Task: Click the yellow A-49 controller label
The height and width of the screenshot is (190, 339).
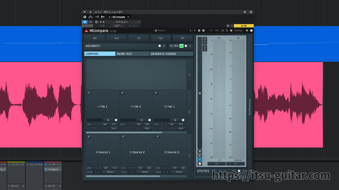Action: coord(244,26)
